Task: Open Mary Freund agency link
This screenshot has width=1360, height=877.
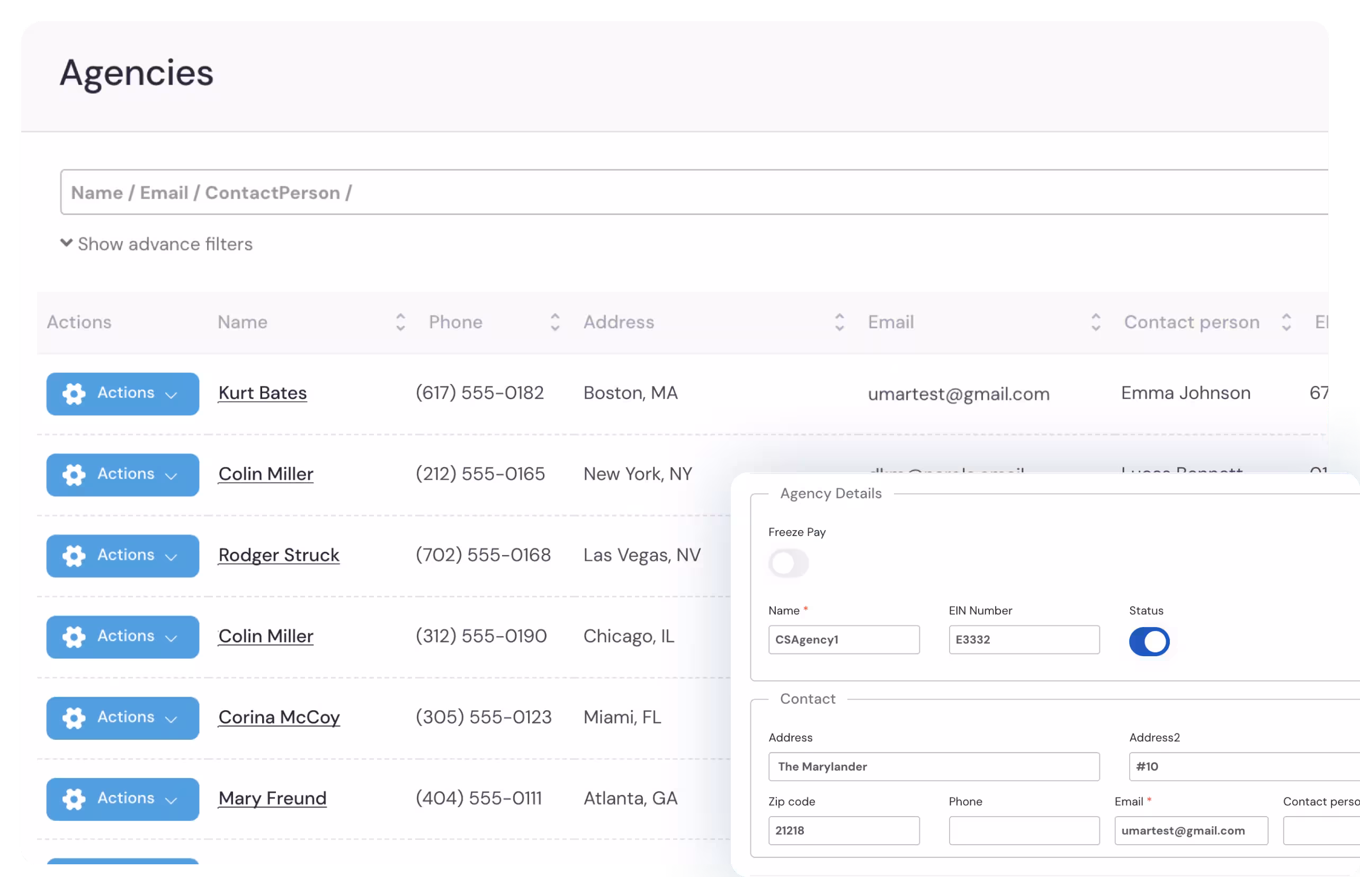Action: 272,798
